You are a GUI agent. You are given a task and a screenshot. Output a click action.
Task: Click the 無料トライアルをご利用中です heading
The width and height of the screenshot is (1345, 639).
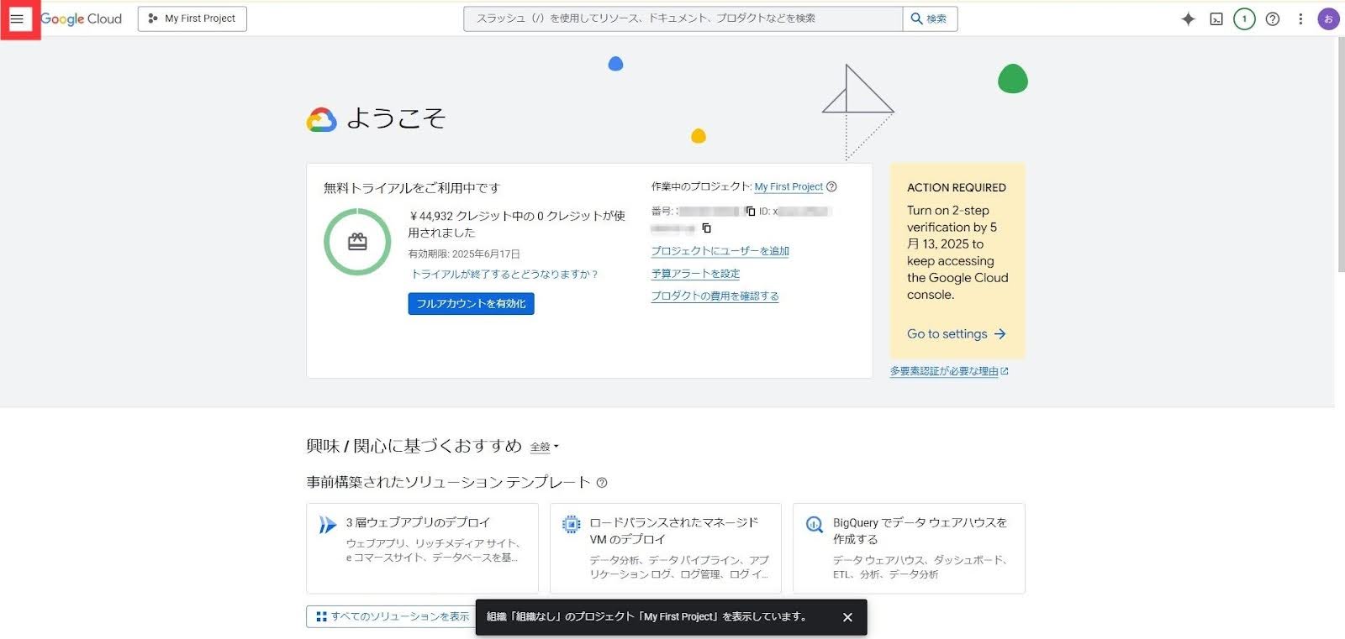[412, 188]
